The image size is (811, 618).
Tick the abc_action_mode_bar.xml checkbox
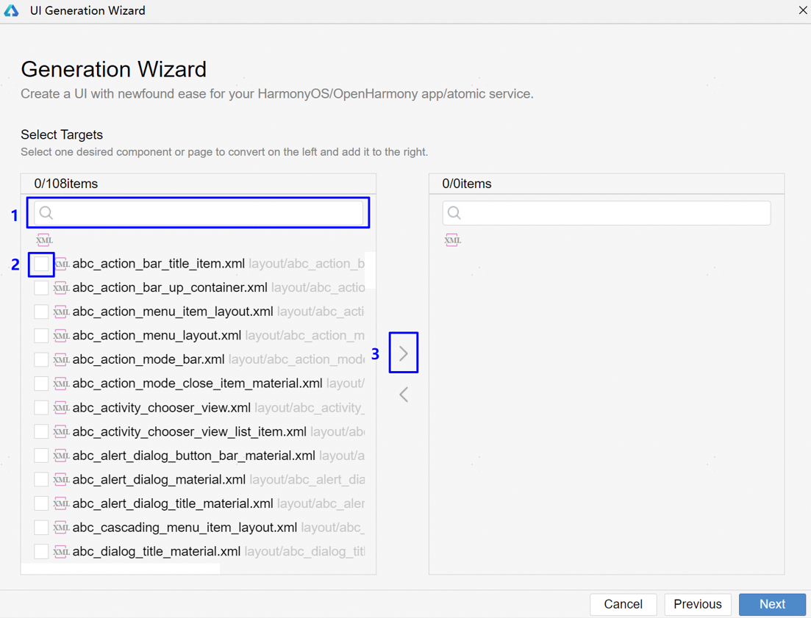(x=41, y=360)
